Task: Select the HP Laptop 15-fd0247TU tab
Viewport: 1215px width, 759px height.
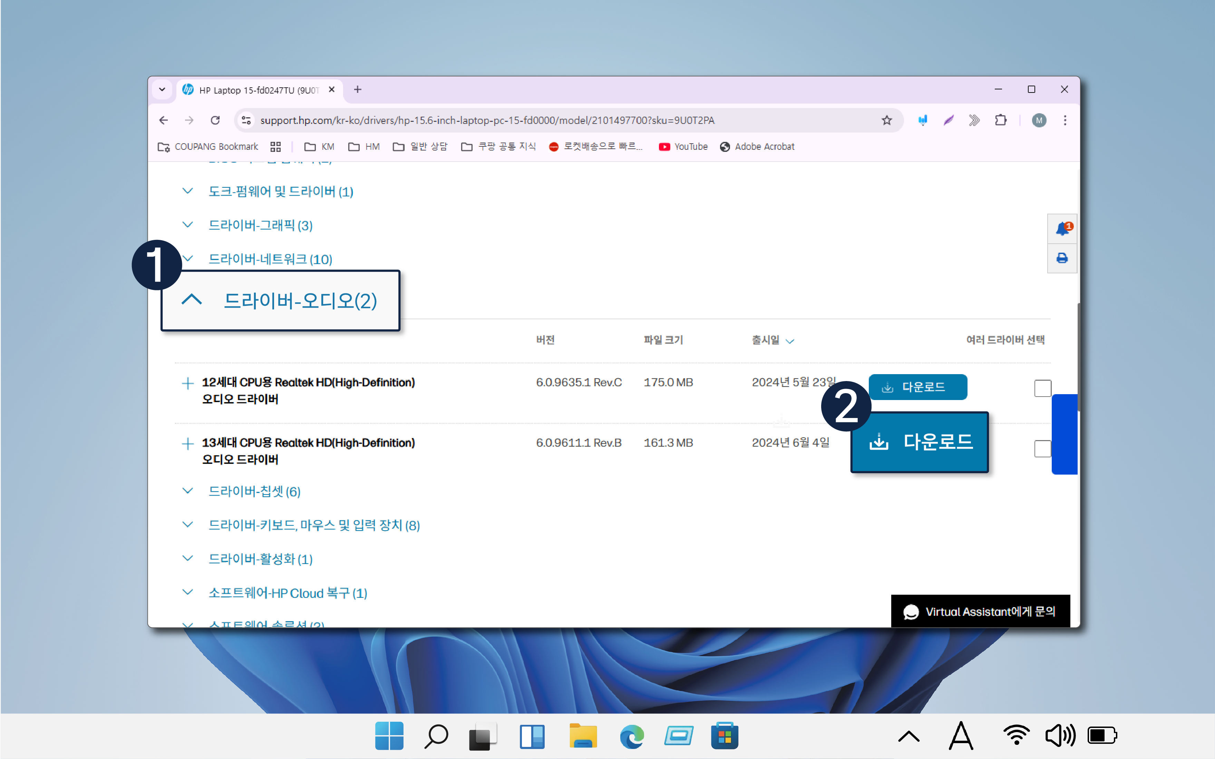Action: (259, 90)
